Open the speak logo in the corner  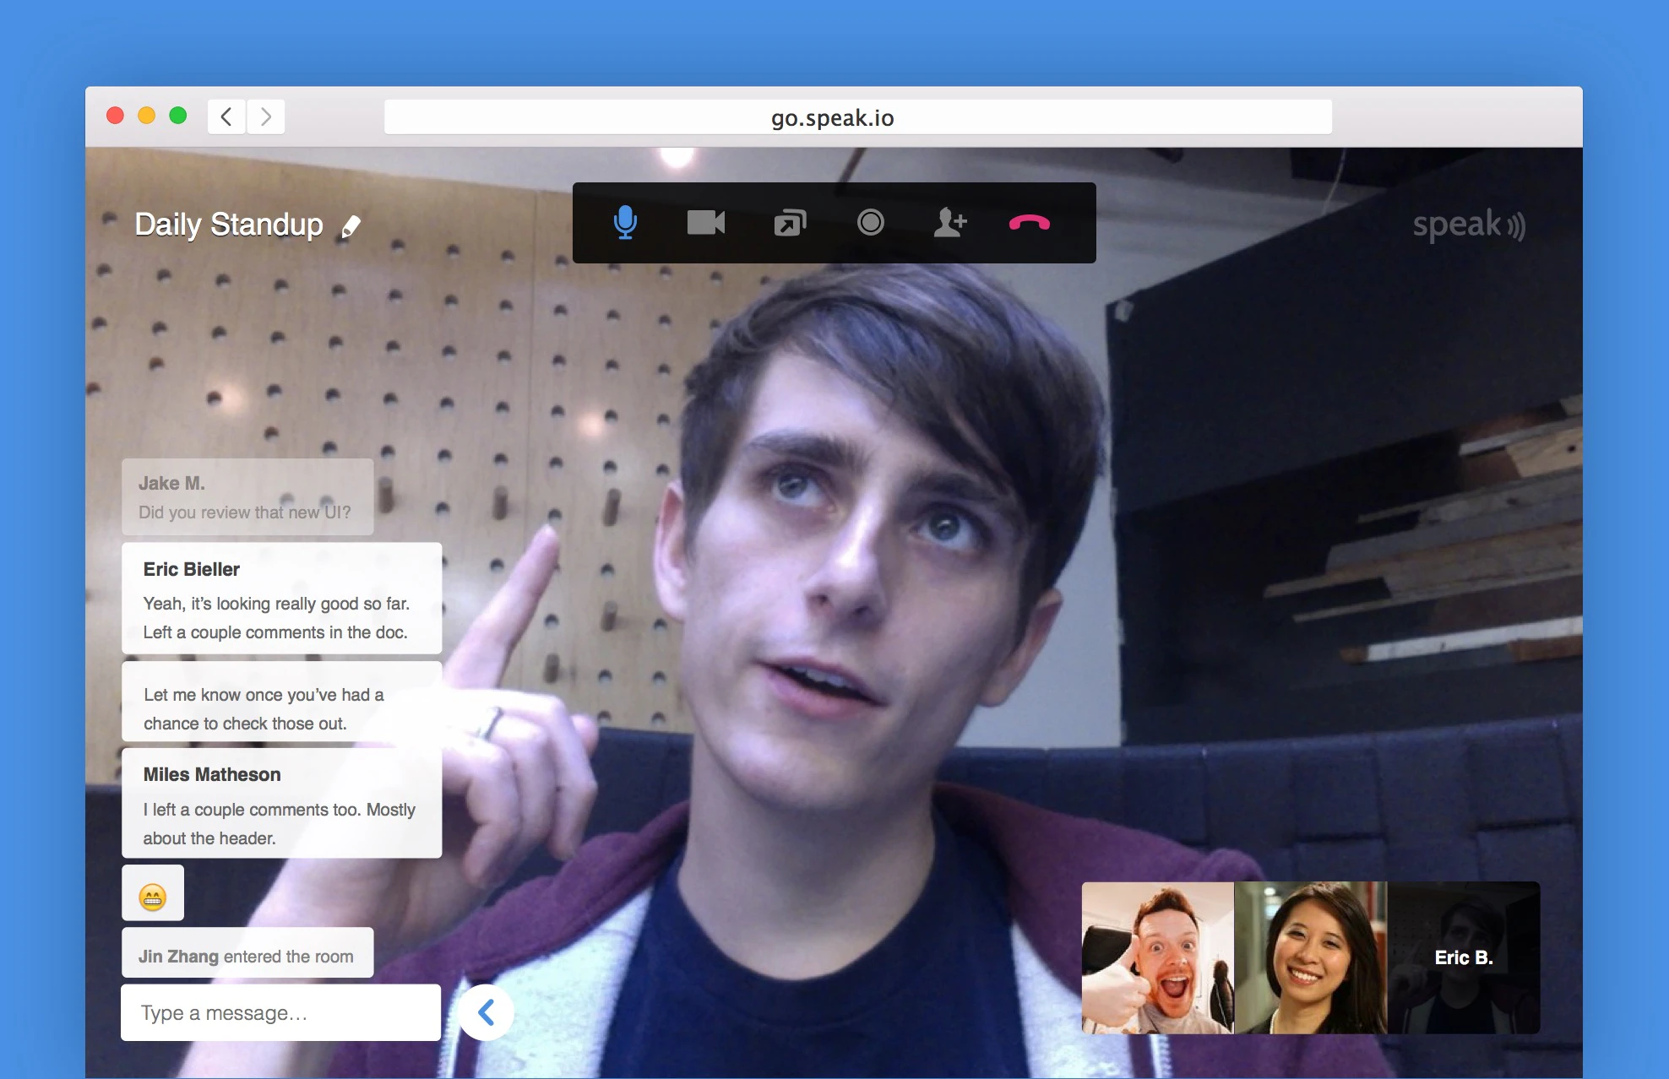pos(1468,225)
